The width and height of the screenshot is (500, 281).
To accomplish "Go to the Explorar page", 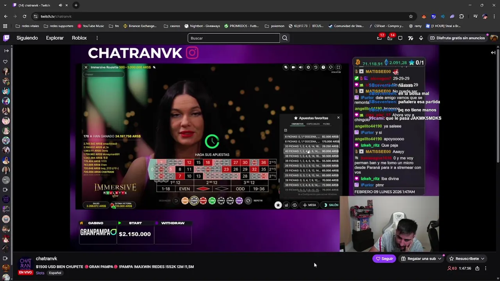I will point(55,38).
